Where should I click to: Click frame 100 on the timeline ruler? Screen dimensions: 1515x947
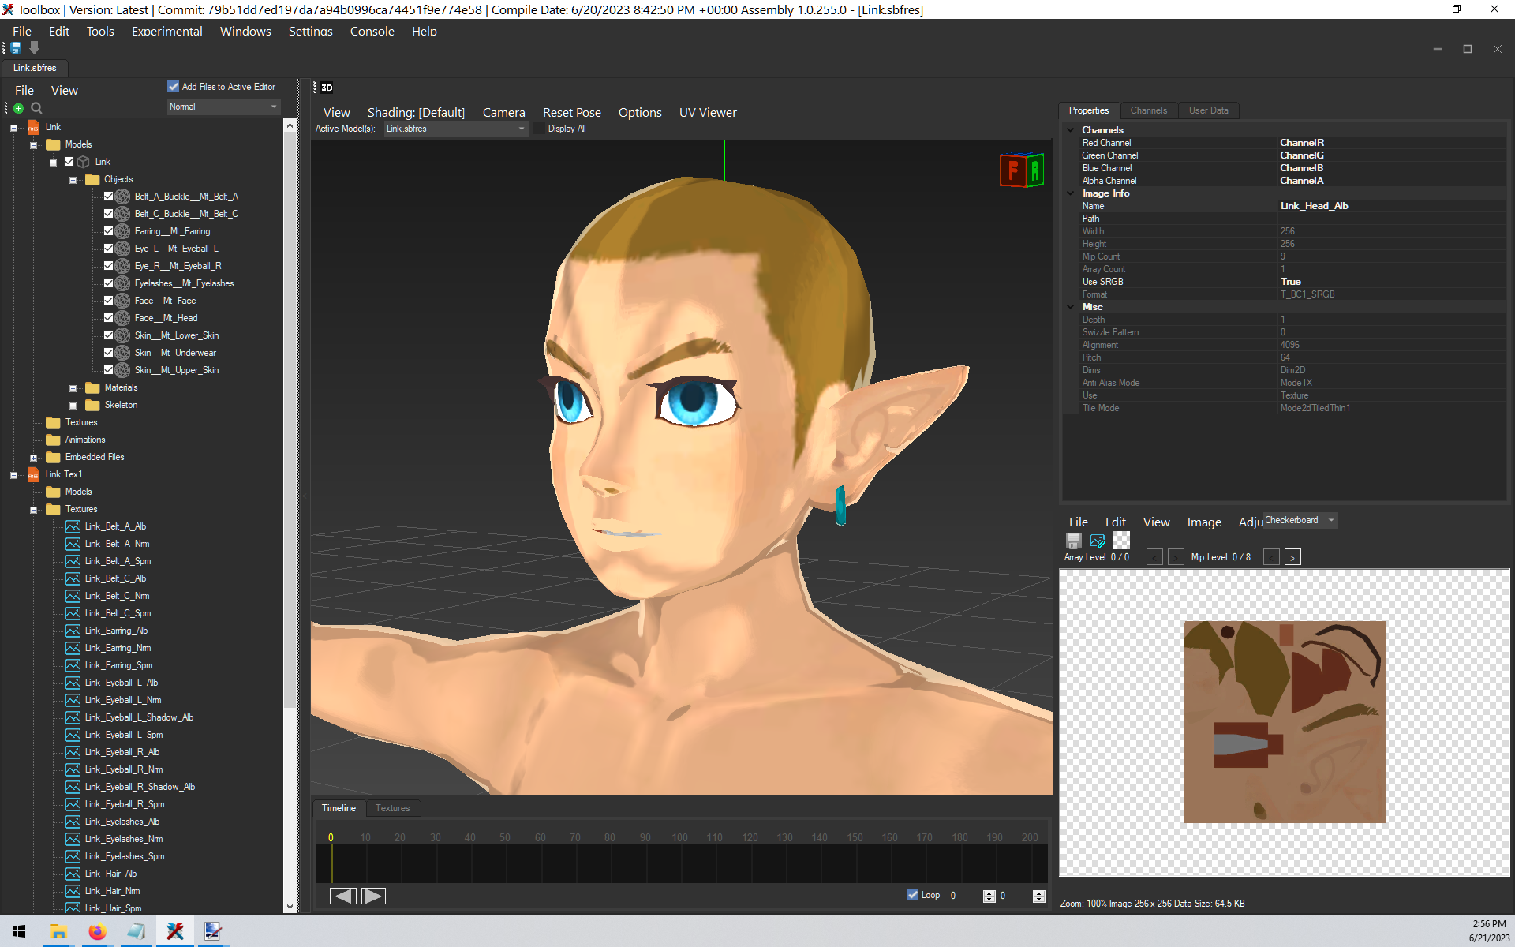pyautogui.click(x=679, y=837)
